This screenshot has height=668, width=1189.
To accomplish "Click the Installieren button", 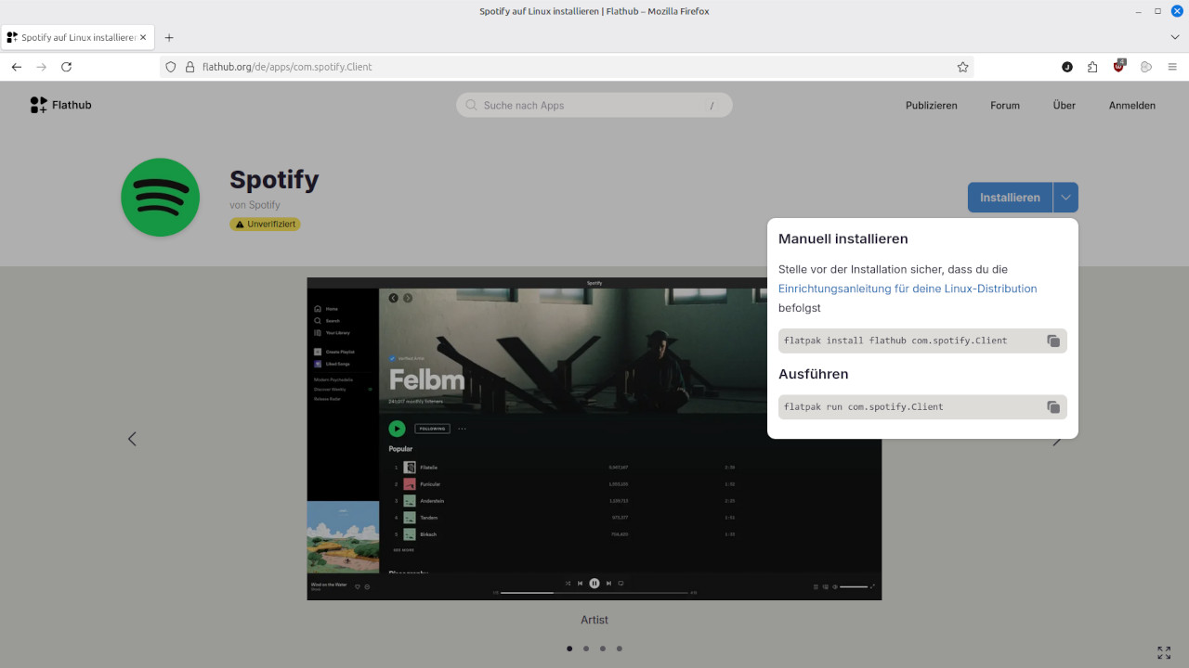I will (1010, 198).
